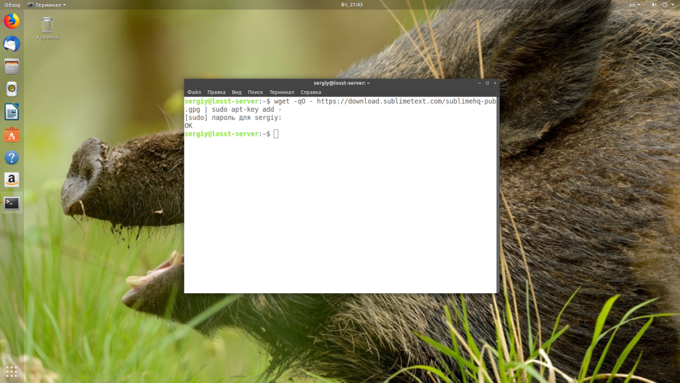Click the Amazon dock icon
The width and height of the screenshot is (680, 383).
coord(11,180)
